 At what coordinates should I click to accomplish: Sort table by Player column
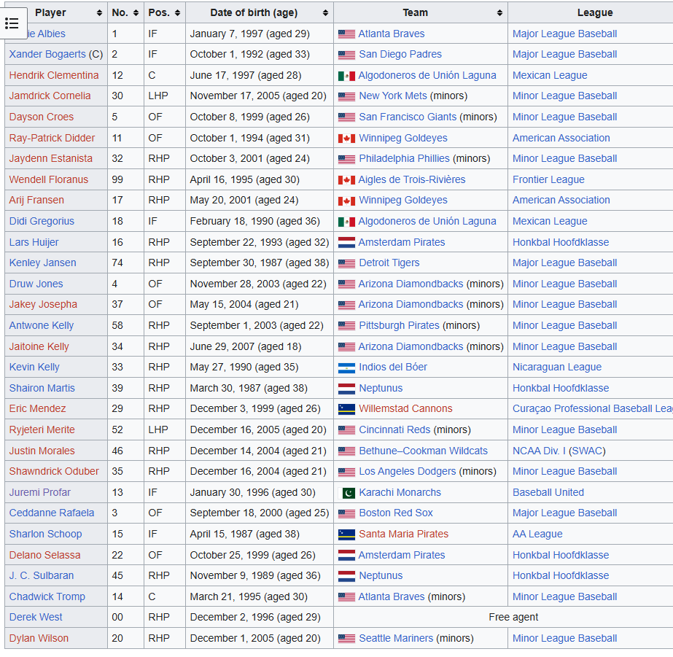coord(99,13)
